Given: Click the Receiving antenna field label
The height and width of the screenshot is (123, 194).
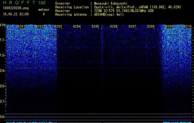Looking at the screenshot, I should pos(71,14).
